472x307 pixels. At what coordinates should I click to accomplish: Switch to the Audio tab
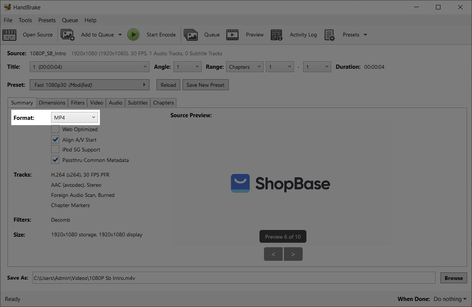(x=116, y=103)
